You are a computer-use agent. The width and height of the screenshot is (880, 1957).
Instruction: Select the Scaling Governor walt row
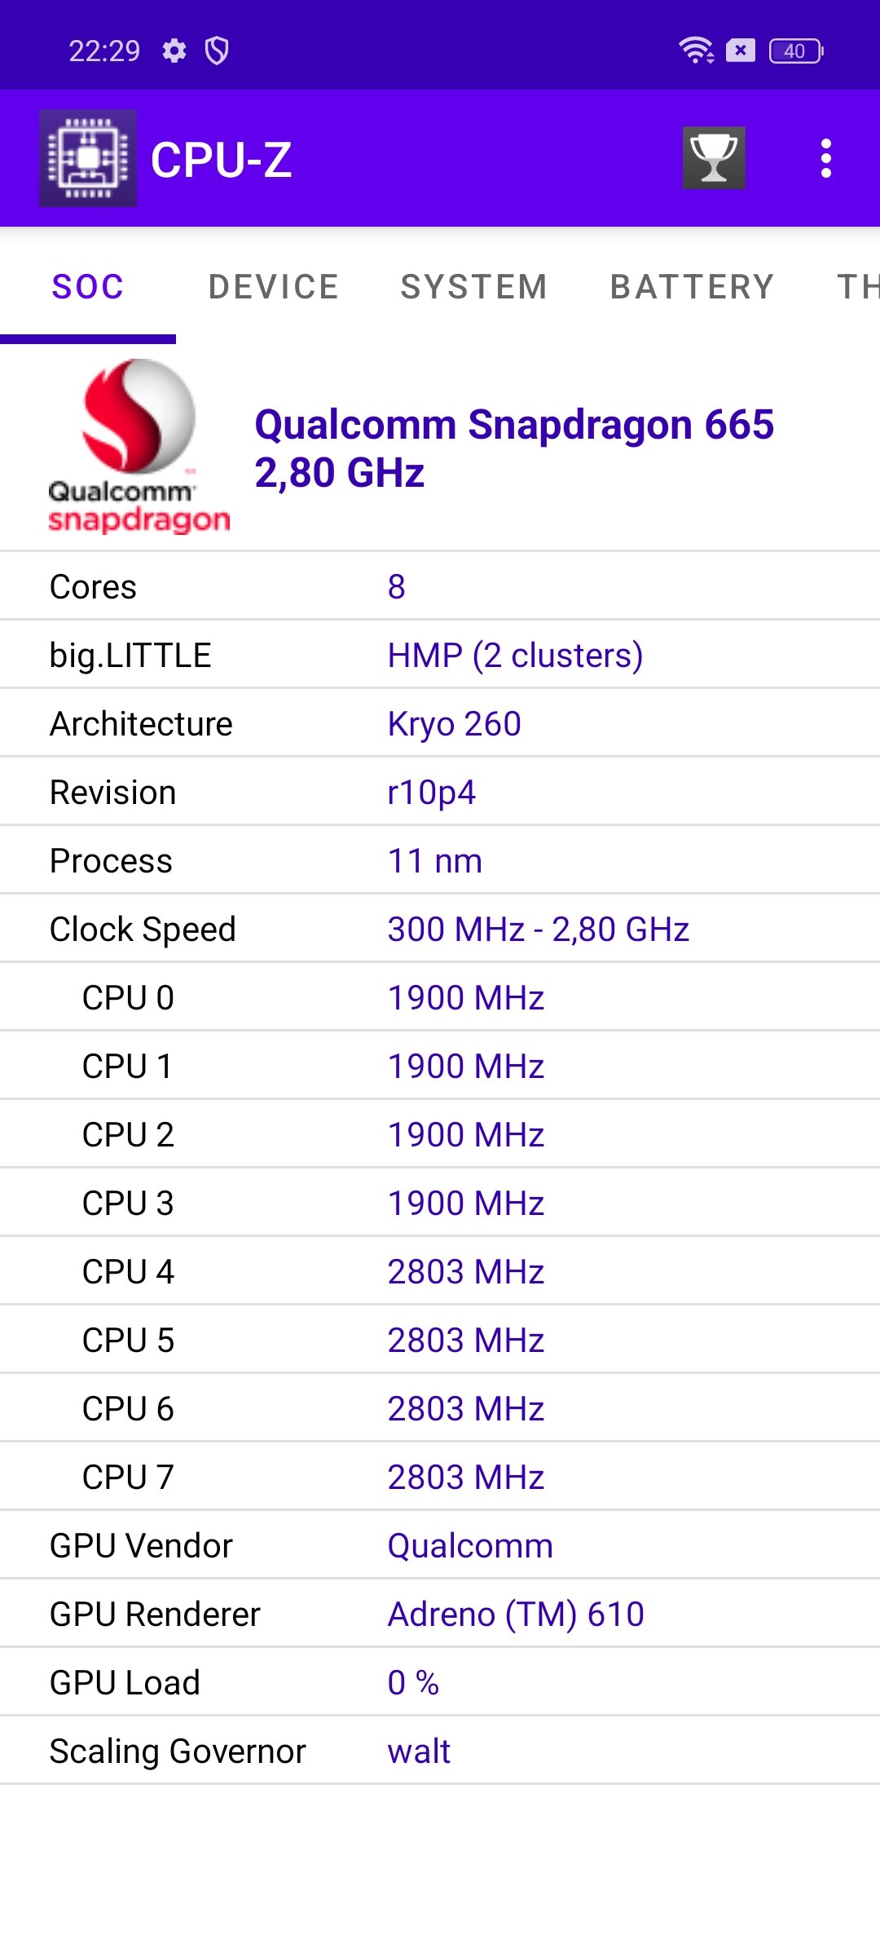pos(440,1751)
